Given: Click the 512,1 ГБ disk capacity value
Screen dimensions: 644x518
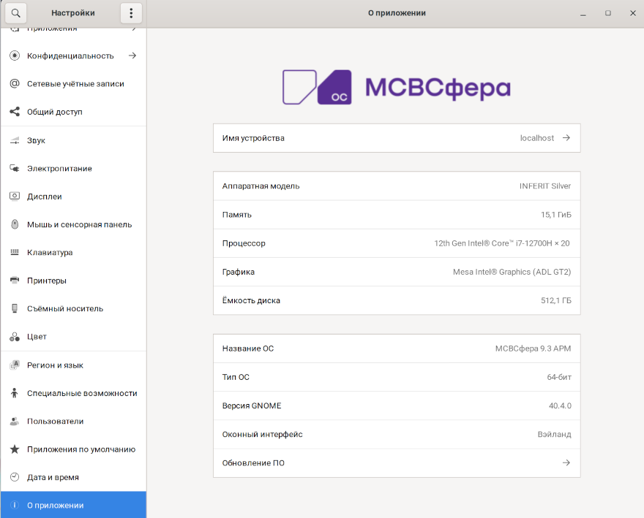Looking at the screenshot, I should 556,300.
